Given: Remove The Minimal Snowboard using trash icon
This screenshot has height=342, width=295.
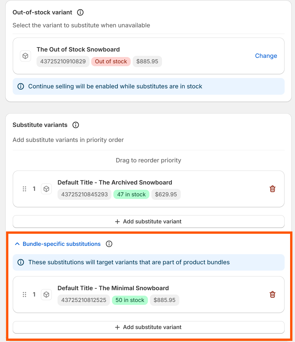Looking at the screenshot, I should click(272, 295).
